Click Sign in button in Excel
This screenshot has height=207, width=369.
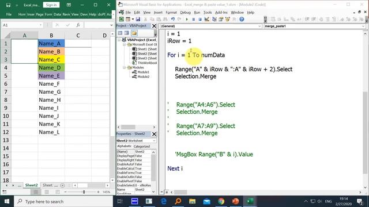pyautogui.click(x=51, y=5)
